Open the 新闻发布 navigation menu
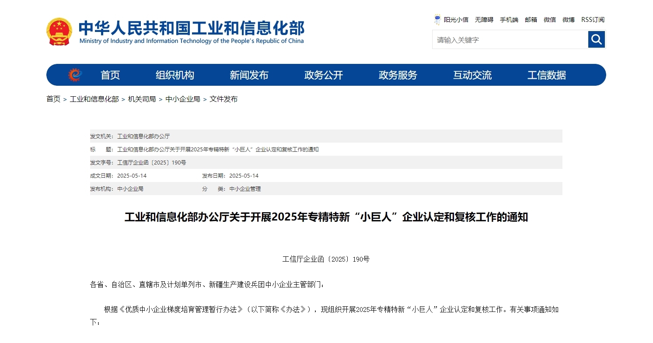653x343 pixels. (249, 75)
